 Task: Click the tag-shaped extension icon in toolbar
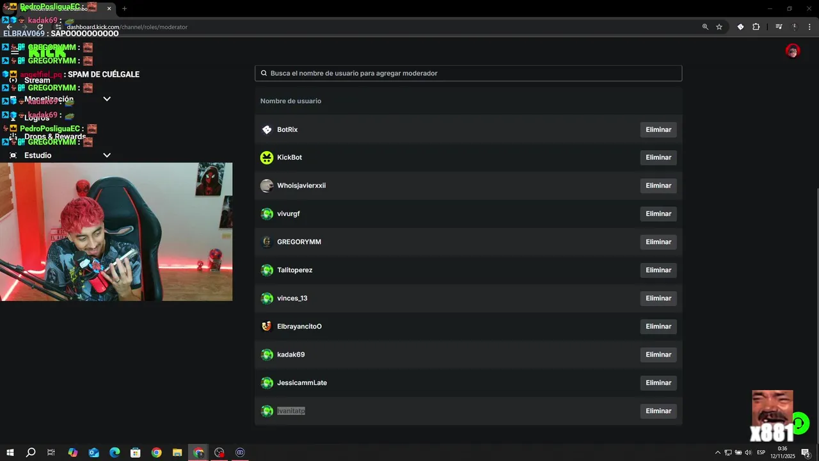(x=740, y=27)
